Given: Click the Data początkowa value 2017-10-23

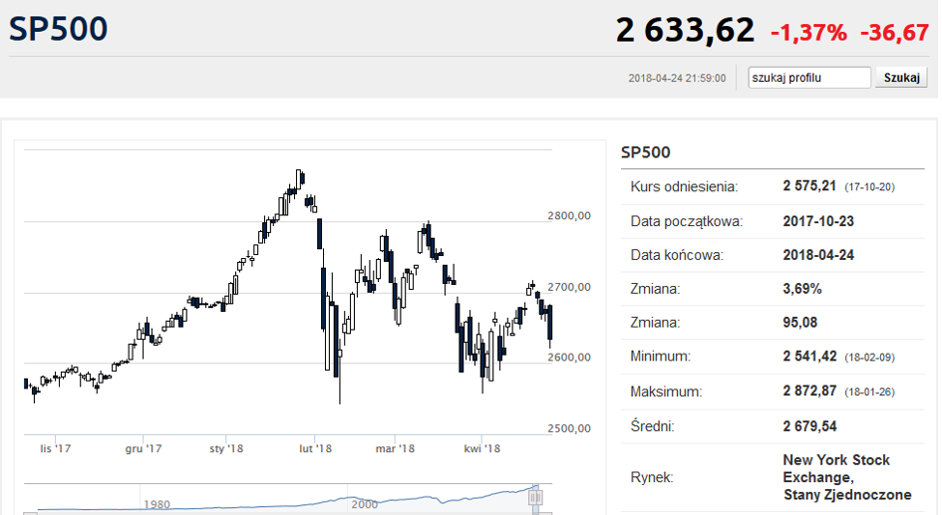Looking at the screenshot, I should pyautogui.click(x=818, y=221).
